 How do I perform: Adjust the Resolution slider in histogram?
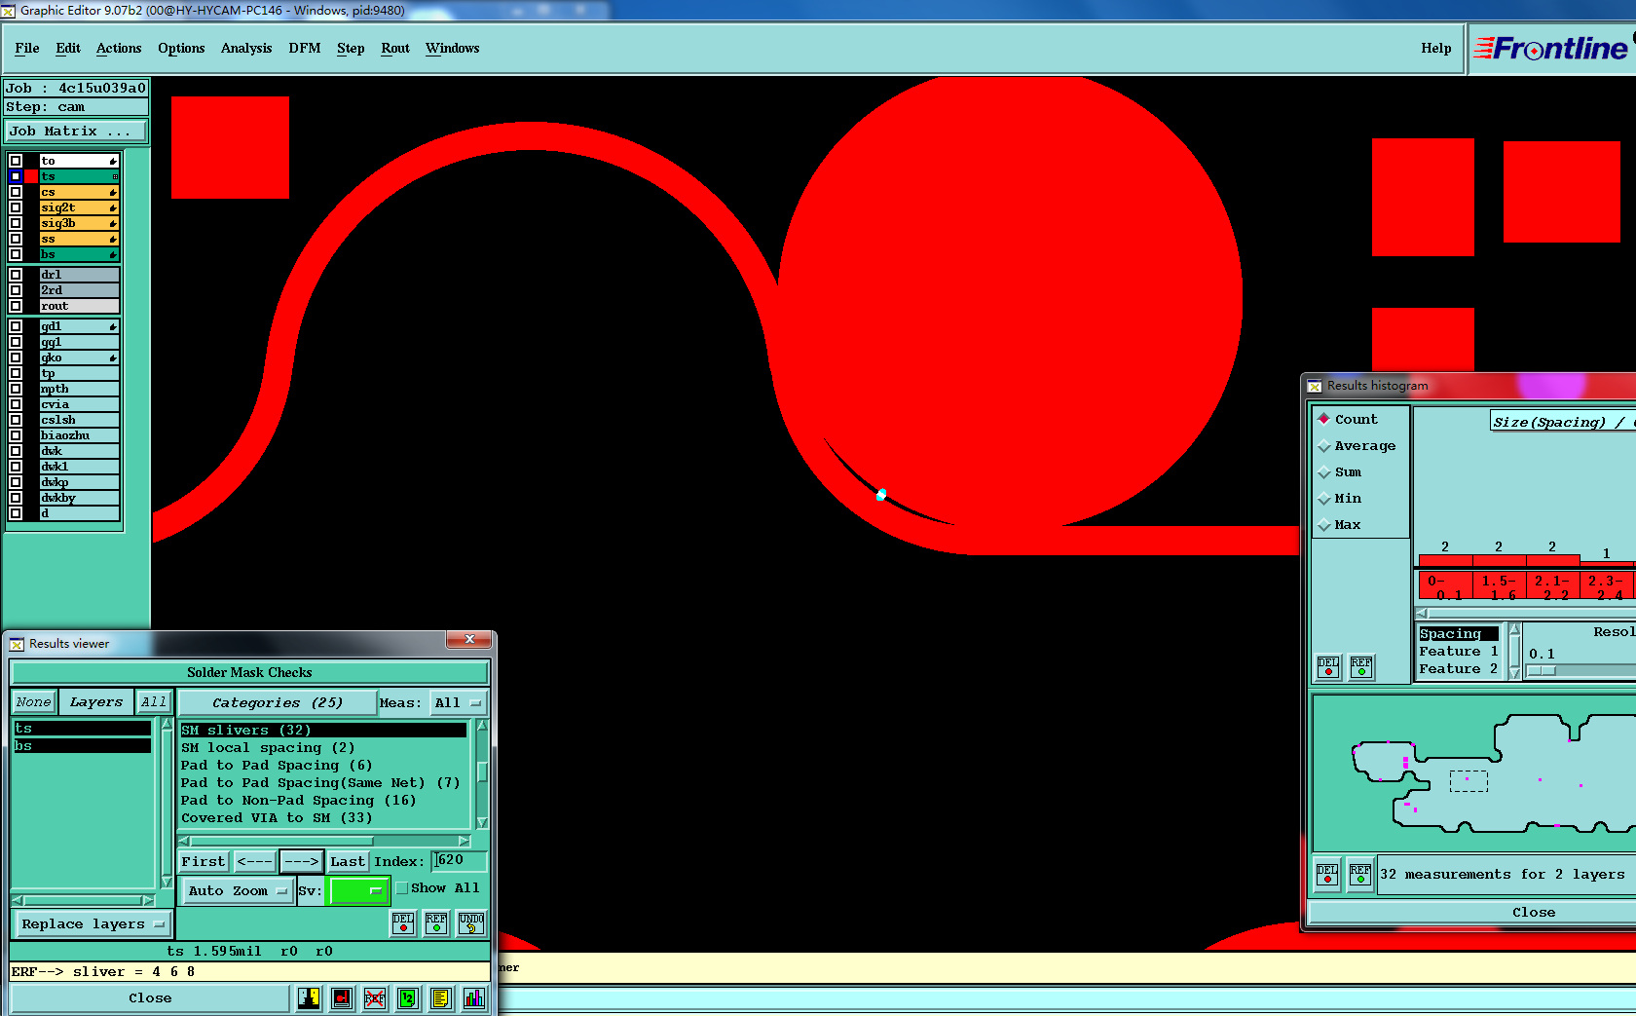(x=1542, y=670)
